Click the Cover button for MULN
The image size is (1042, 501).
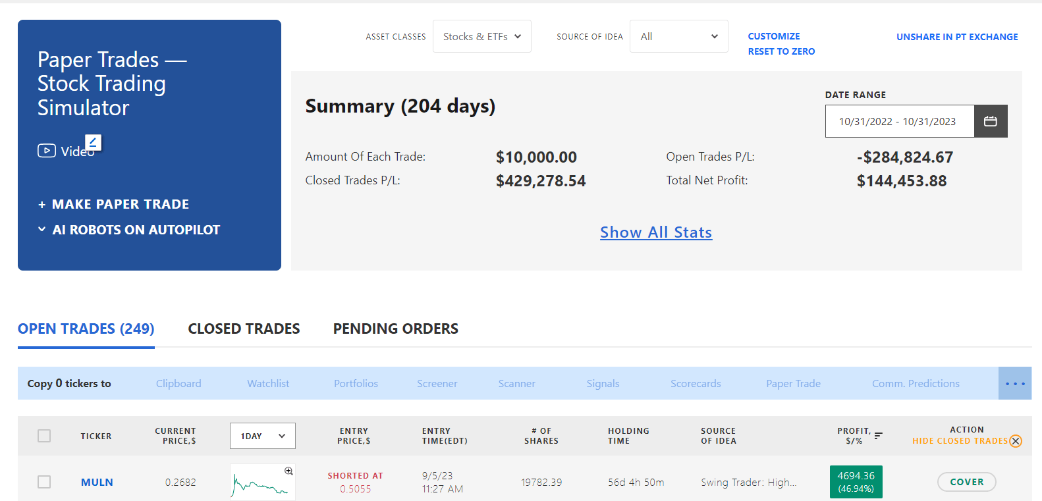pyautogui.click(x=966, y=482)
